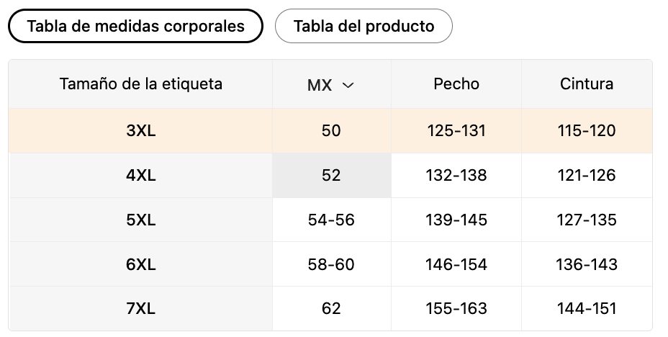Viewport: 668px width, 337px height.
Task: Click the Pecho column header
Action: pyautogui.click(x=456, y=84)
